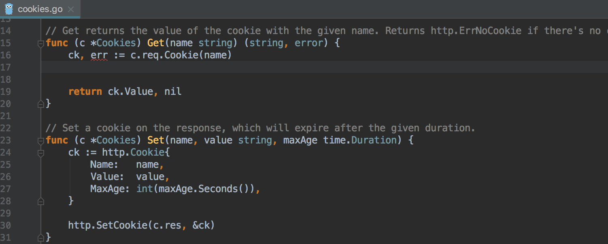Fold the http.Cookie struct literal at line 24

tap(40, 153)
